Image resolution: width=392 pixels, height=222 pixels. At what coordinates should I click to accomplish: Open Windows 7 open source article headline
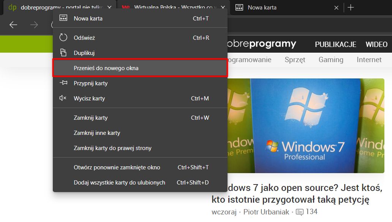297,194
